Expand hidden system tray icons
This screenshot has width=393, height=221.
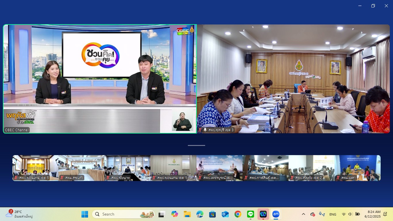click(303, 214)
